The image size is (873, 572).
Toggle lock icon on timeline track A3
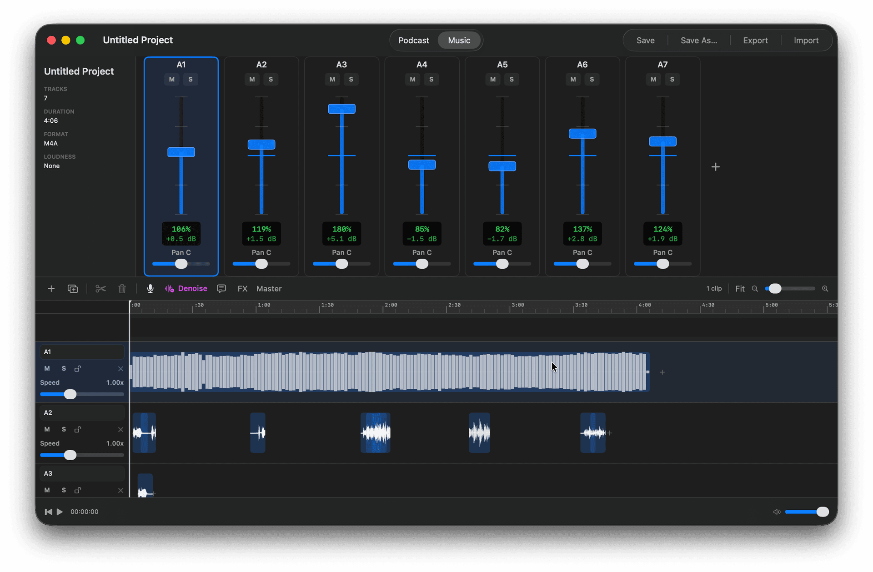point(78,490)
